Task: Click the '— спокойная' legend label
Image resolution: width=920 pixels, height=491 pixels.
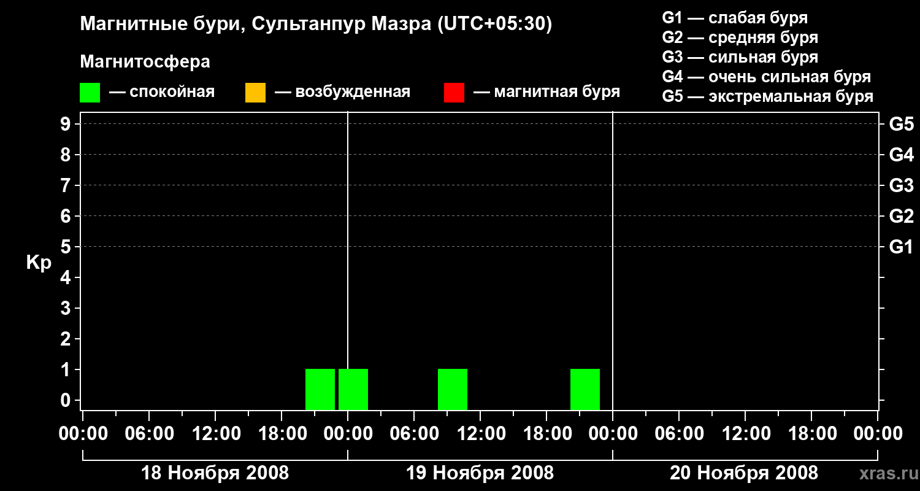Action: pos(162,93)
